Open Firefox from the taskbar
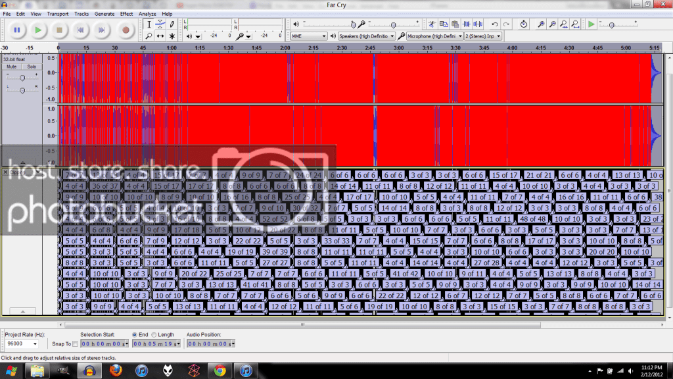 [116, 371]
